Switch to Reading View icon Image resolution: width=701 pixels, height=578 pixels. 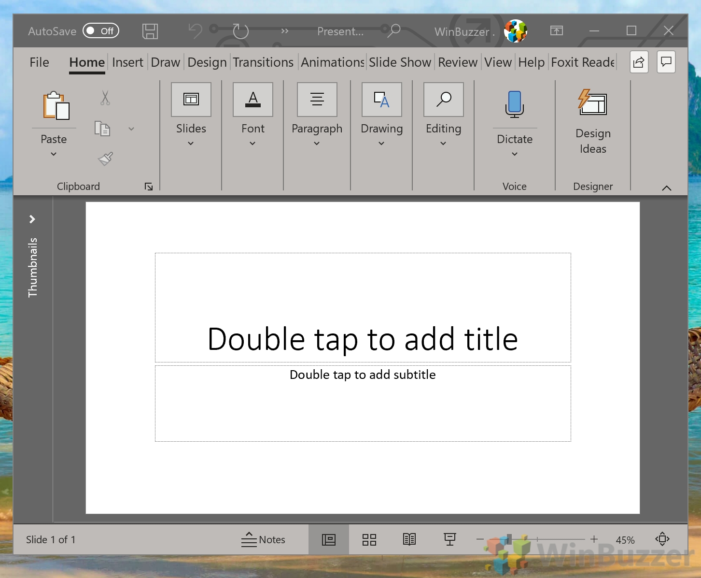[409, 539]
